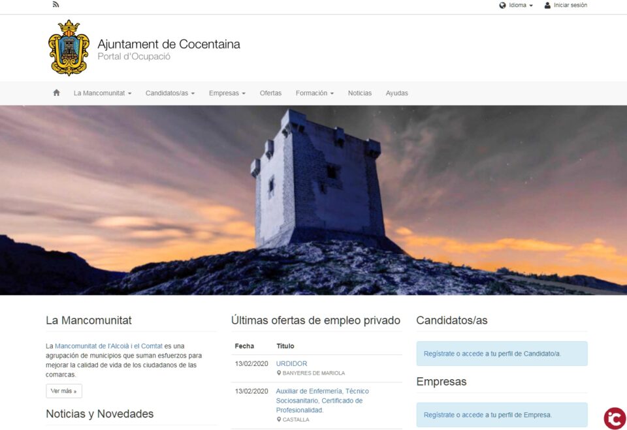Screen dimensions: 627x430
Task: Expand the Empresas dropdown
Action: [227, 93]
